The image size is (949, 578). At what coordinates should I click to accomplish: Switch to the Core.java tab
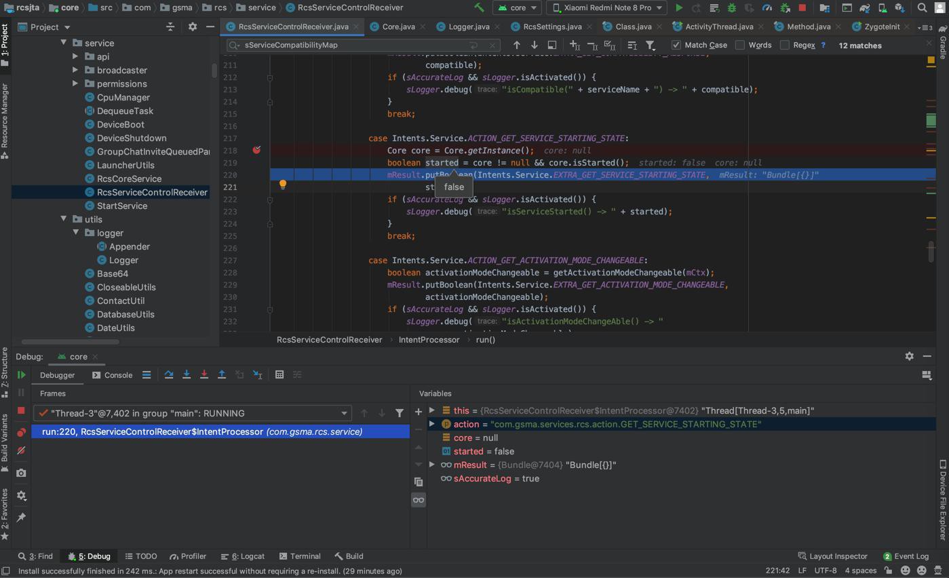(398, 26)
